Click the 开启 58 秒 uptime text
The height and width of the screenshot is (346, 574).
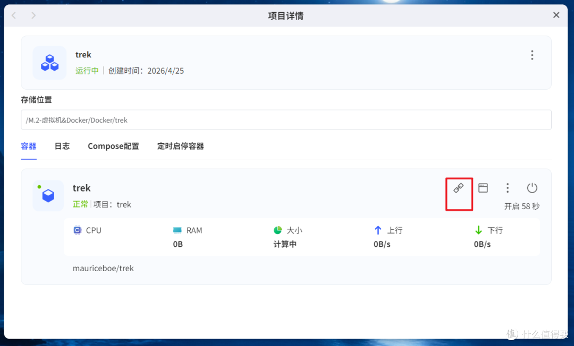pyautogui.click(x=522, y=206)
